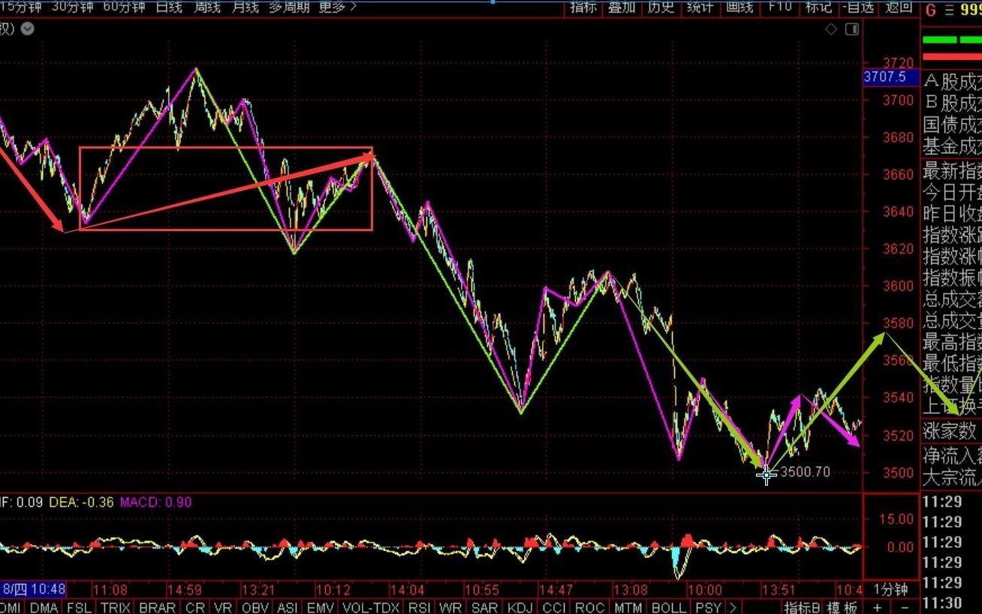982x614 pixels.
Task: Zoom in chart with plus button
Action: 878,606
